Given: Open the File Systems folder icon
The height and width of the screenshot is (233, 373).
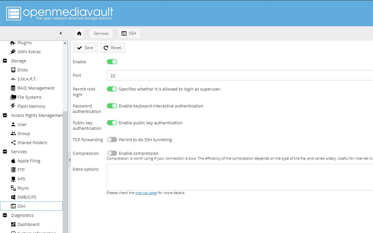Looking at the screenshot, I should point(13,97).
